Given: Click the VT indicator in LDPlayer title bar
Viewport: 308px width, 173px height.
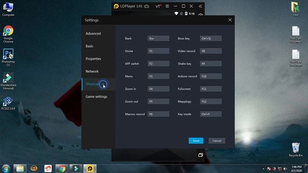Looking at the screenshot, I should (158, 6).
